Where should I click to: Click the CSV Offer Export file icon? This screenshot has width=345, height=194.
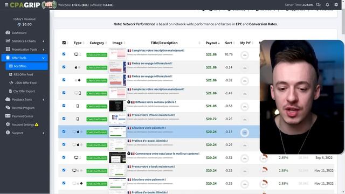(10, 91)
